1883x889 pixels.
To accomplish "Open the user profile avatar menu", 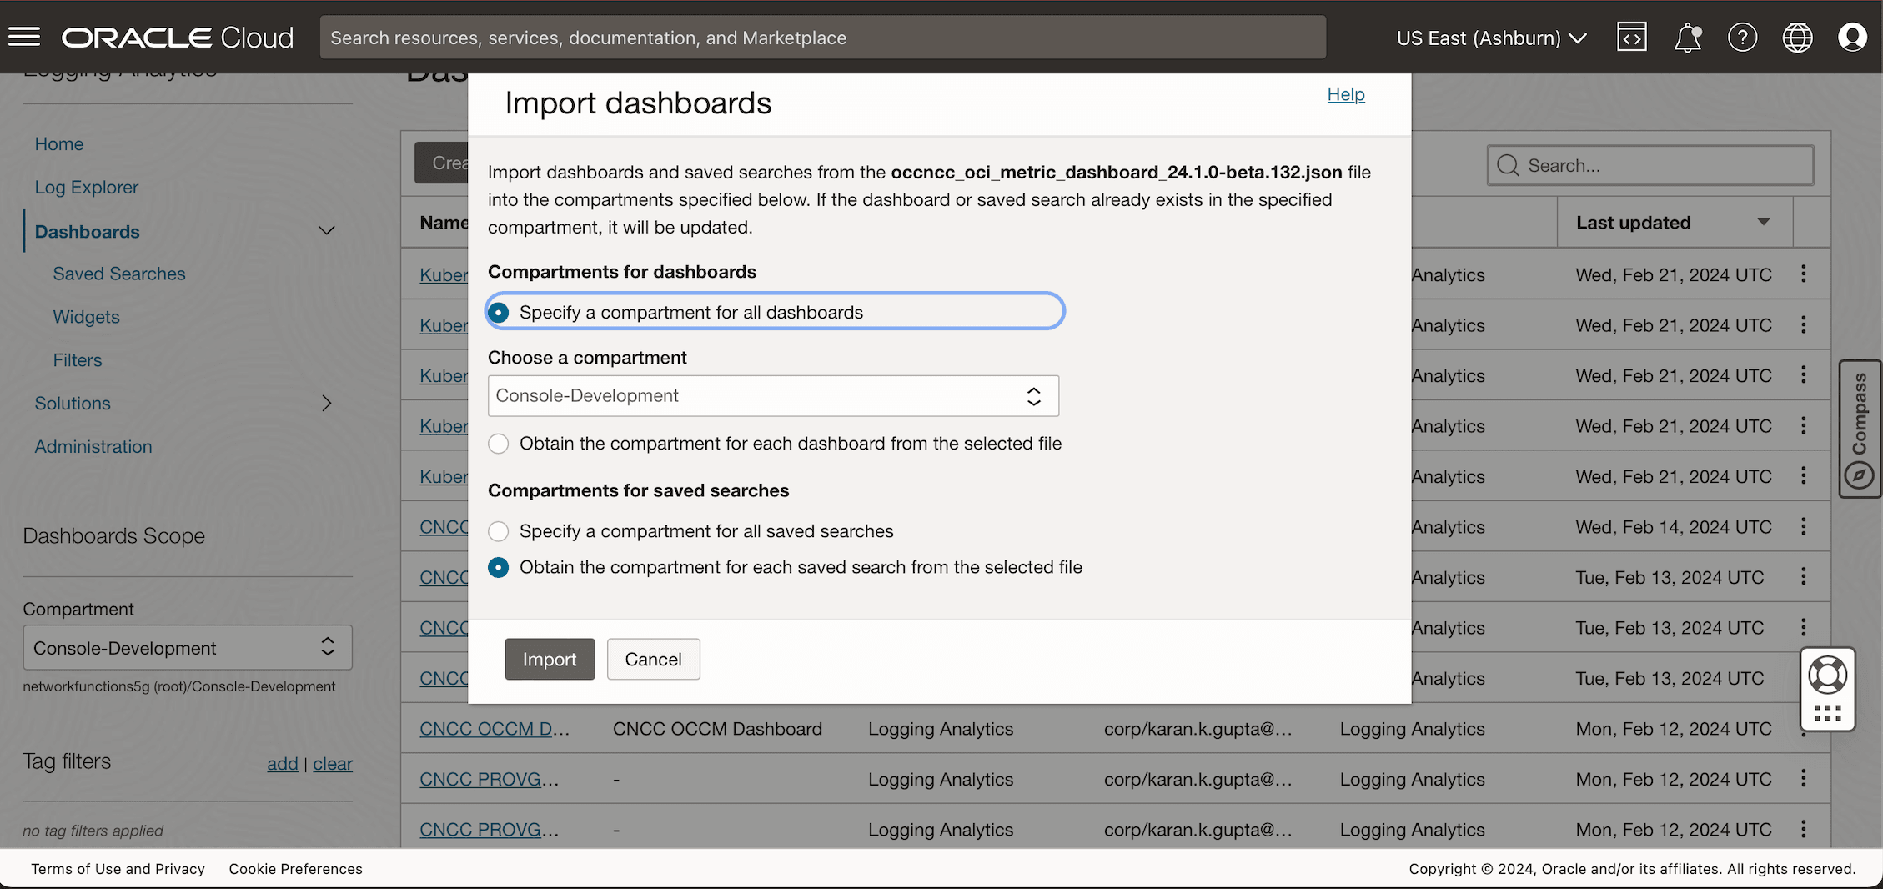I will pyautogui.click(x=1852, y=37).
